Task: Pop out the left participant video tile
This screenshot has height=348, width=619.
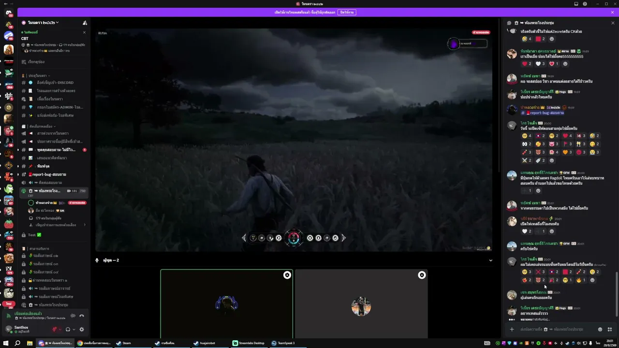Action: coord(287,275)
